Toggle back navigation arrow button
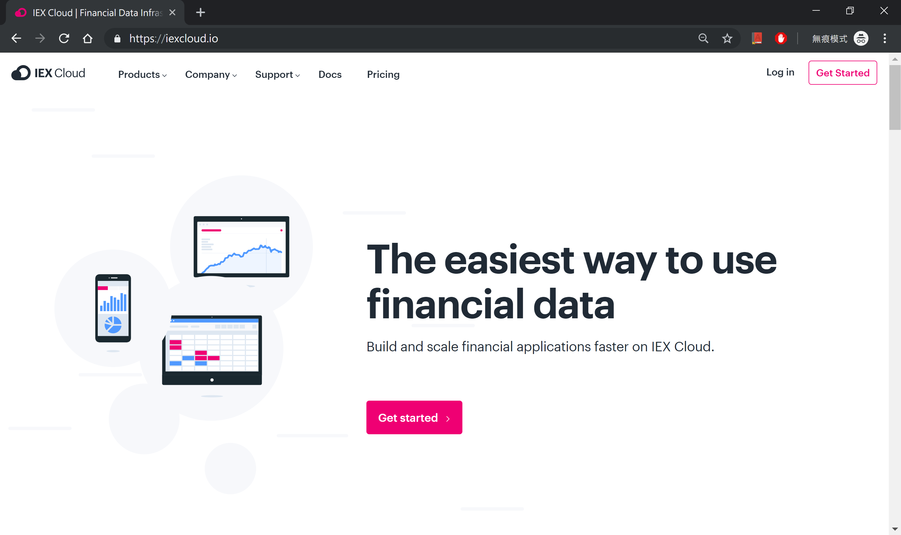 point(17,38)
